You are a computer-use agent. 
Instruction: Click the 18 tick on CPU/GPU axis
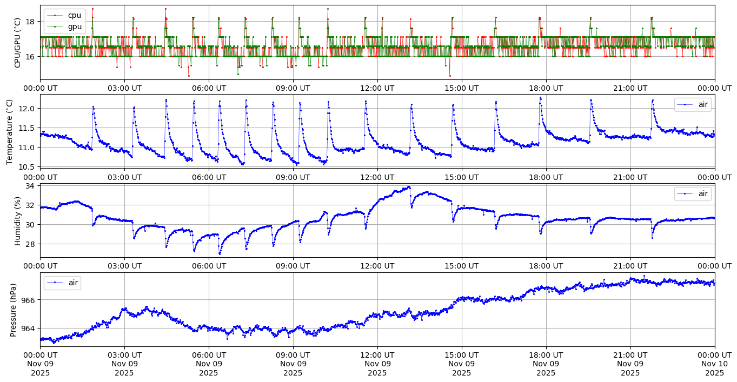[x=31, y=22]
